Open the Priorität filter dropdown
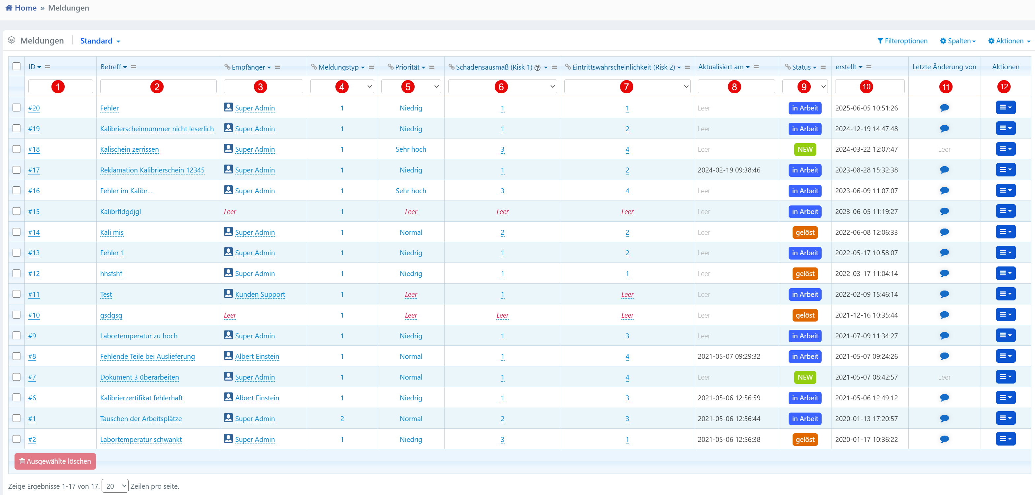The height and width of the screenshot is (495, 1035). (x=411, y=86)
